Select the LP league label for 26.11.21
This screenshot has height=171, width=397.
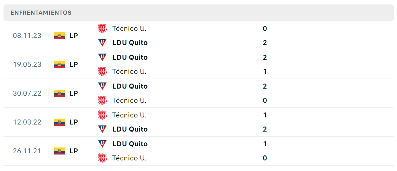click(x=74, y=151)
